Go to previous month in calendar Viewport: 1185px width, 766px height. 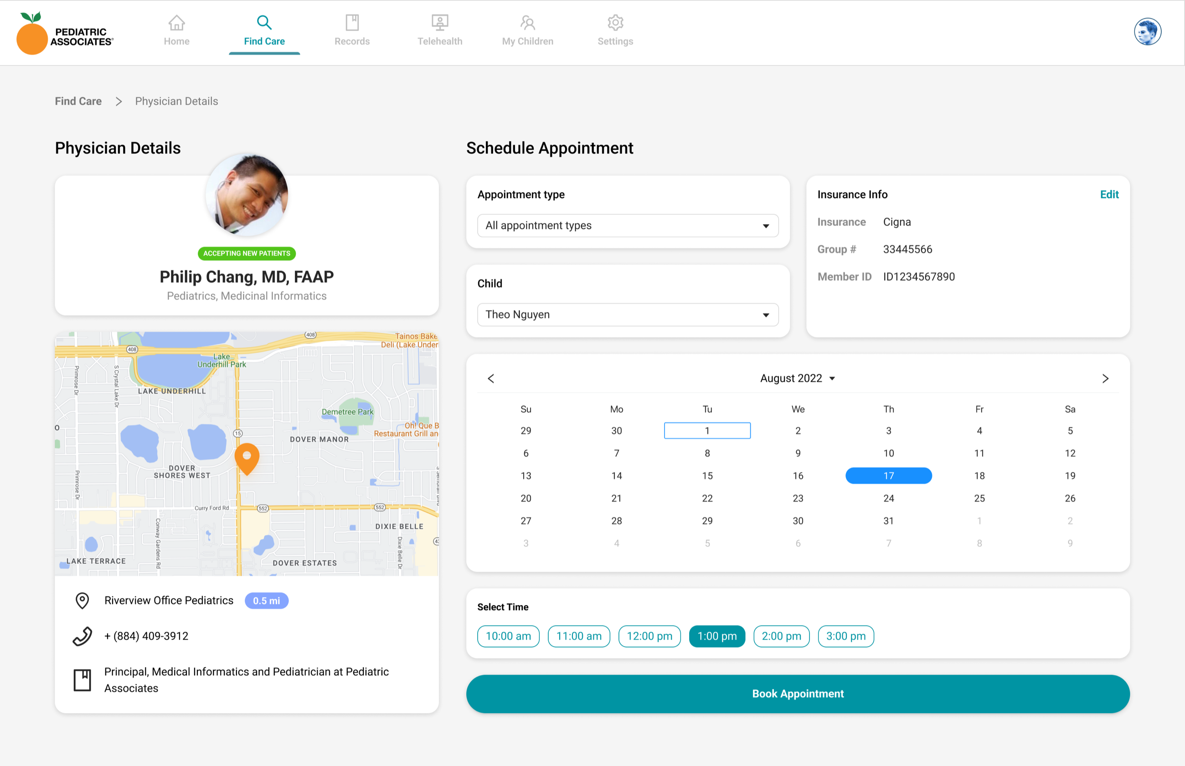(490, 378)
